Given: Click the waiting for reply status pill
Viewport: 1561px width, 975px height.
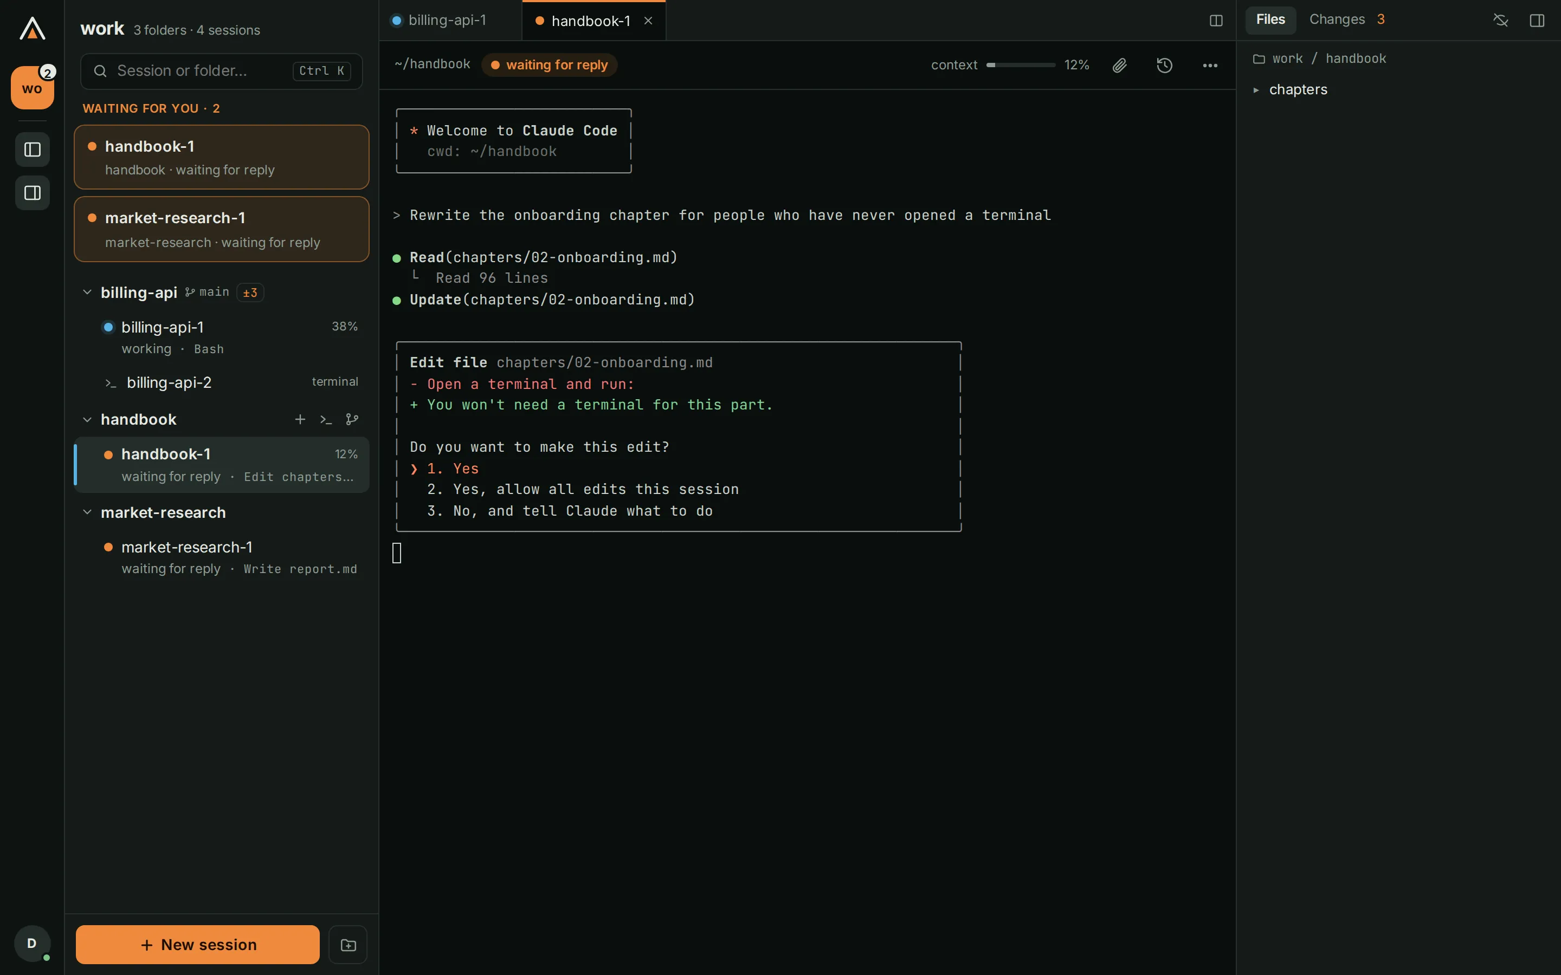Looking at the screenshot, I should click(x=549, y=65).
